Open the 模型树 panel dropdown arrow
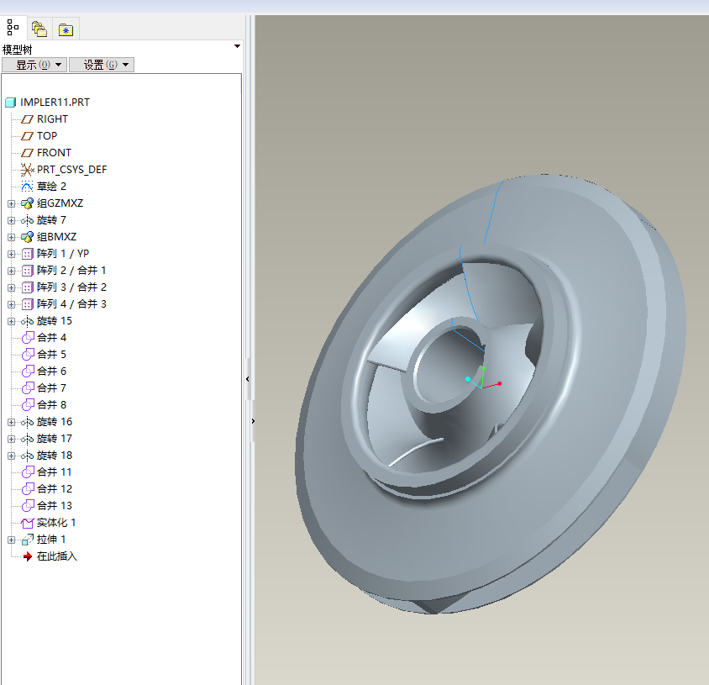Image resolution: width=709 pixels, height=685 pixels. coord(237,47)
